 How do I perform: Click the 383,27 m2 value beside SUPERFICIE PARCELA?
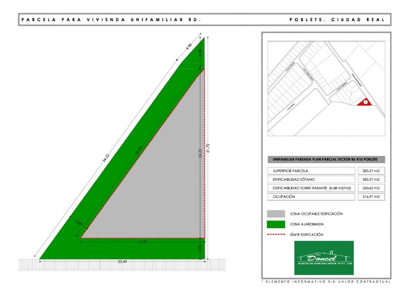[x=371, y=171]
